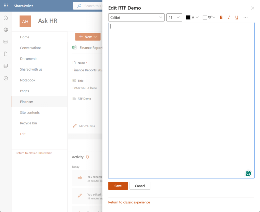260x212 pixels.
Task: Click the Activity heading
Action: point(78,157)
